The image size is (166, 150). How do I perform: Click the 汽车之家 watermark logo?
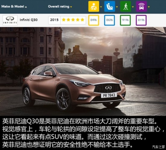tap(158, 147)
